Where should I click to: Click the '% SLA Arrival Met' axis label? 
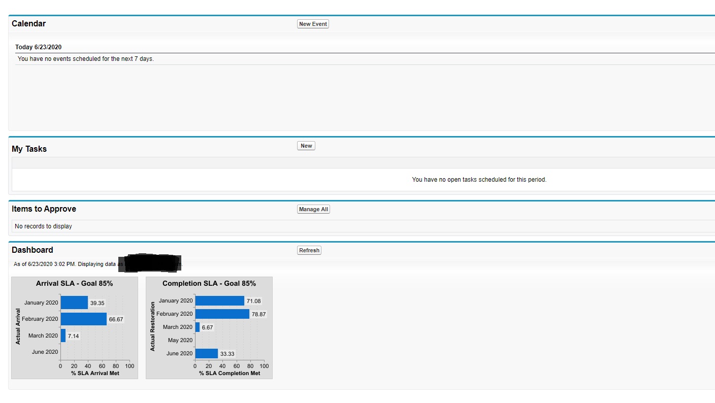click(x=95, y=374)
